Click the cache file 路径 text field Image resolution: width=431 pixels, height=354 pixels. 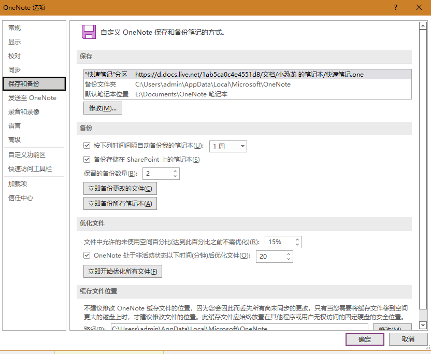[x=239, y=328]
